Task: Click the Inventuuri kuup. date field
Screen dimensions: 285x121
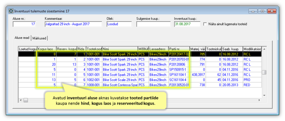Action: (x=187, y=24)
